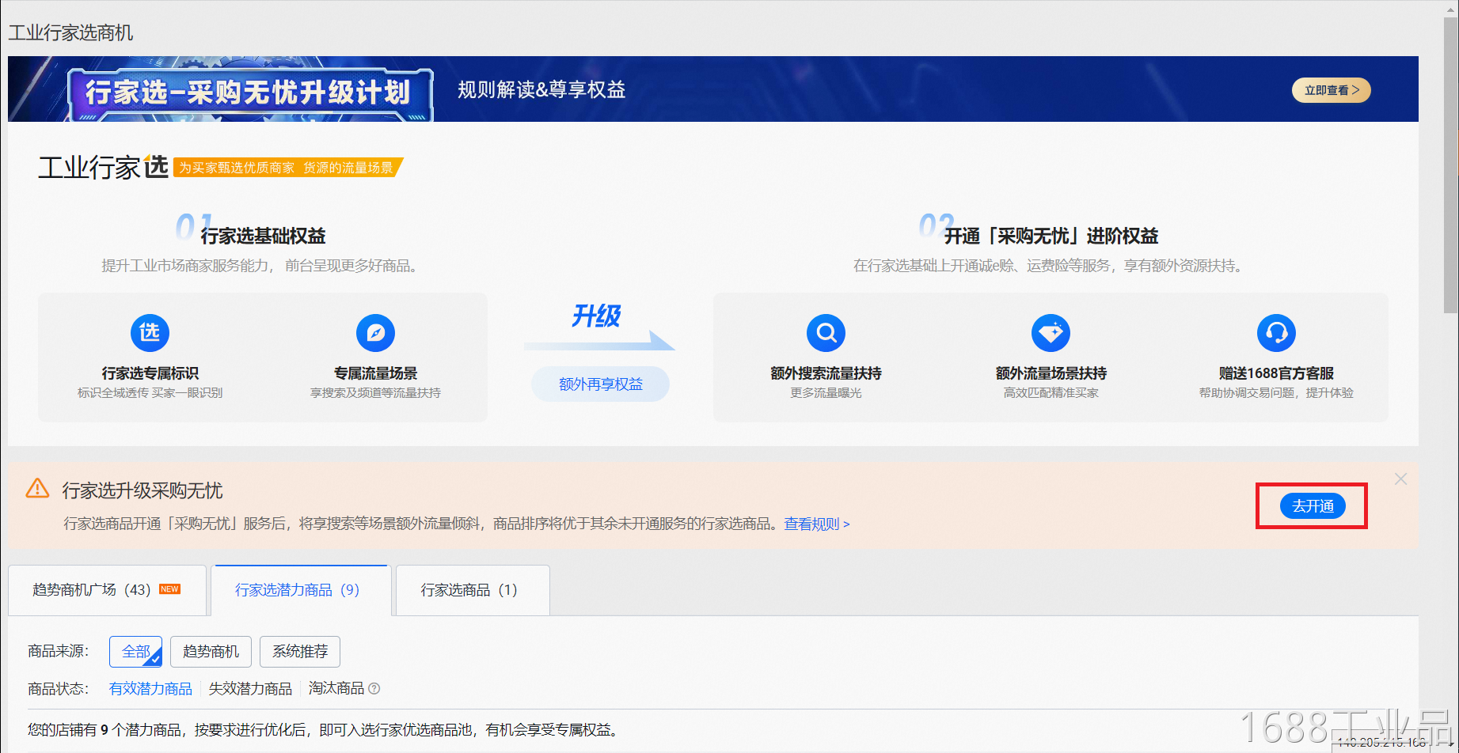Dismiss the 行家选升级采购无忧 notice banner
The image size is (1459, 753).
point(1400,479)
